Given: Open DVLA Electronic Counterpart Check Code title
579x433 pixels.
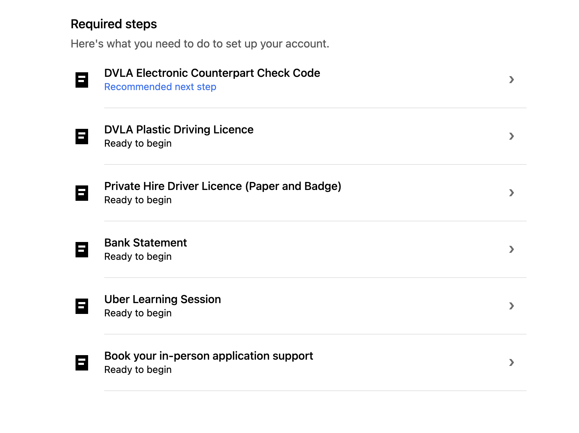Looking at the screenshot, I should 212,73.
